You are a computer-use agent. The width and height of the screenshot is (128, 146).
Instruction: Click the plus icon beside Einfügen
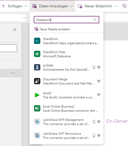3,6
